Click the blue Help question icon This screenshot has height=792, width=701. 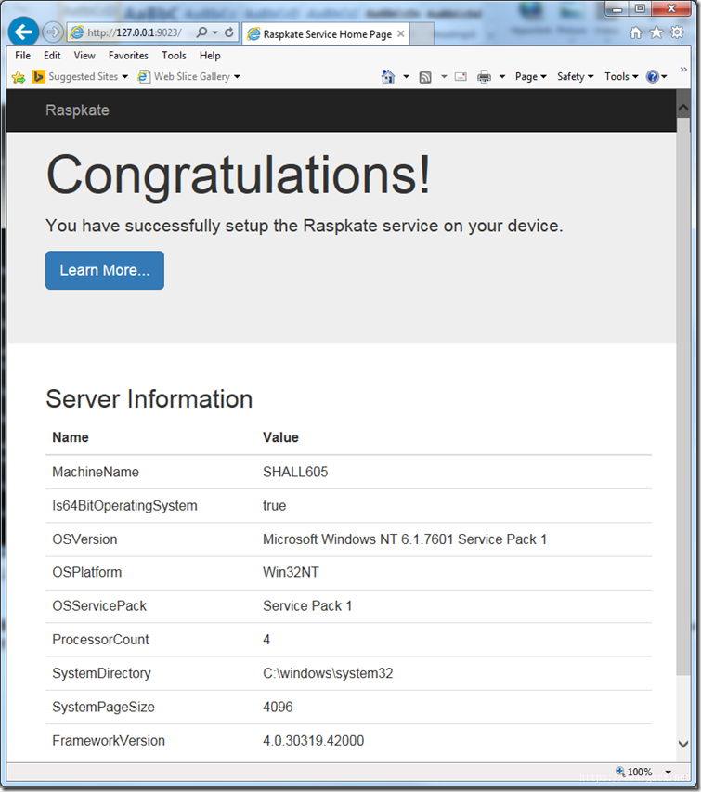pyautogui.click(x=653, y=77)
